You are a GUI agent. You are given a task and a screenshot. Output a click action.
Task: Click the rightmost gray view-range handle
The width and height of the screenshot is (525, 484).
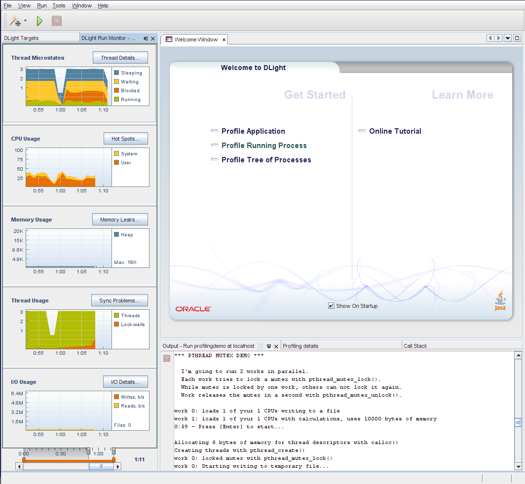click(x=114, y=451)
